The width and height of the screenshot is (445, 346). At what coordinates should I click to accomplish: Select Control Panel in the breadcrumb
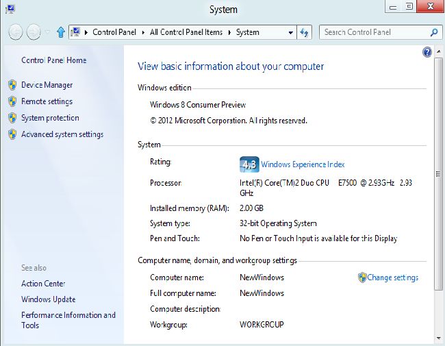(114, 32)
